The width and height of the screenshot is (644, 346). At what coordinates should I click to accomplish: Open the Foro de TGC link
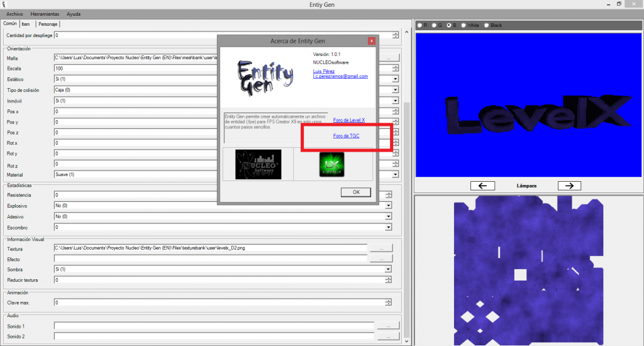(x=346, y=136)
